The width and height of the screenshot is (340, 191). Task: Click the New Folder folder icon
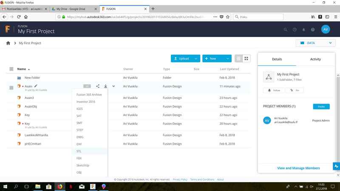coord(19,78)
